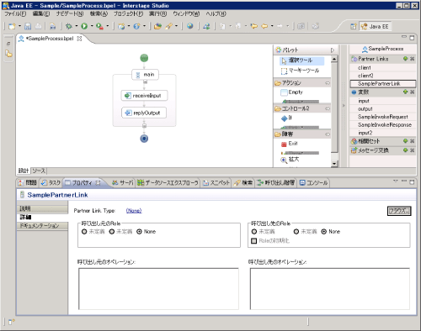This screenshot has width=421, height=331.
Task: Select None radio in 呼び出し先のRole group
Action: click(x=324, y=232)
